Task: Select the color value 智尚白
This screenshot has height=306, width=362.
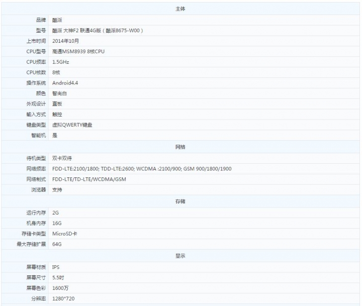Action: pyautogui.click(x=59, y=93)
